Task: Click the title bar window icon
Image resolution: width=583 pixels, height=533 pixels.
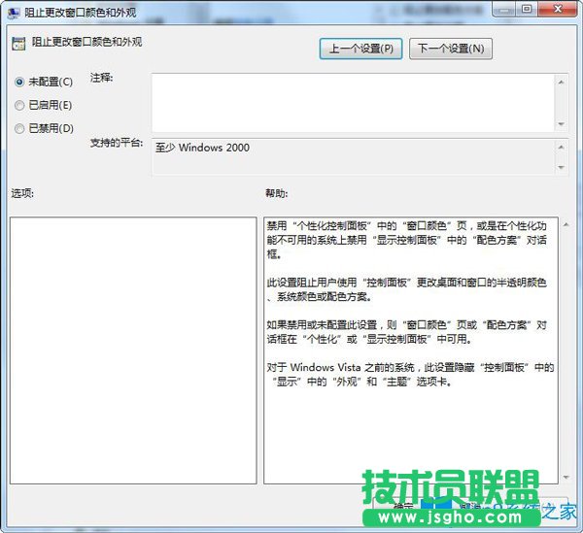Action: [14, 13]
